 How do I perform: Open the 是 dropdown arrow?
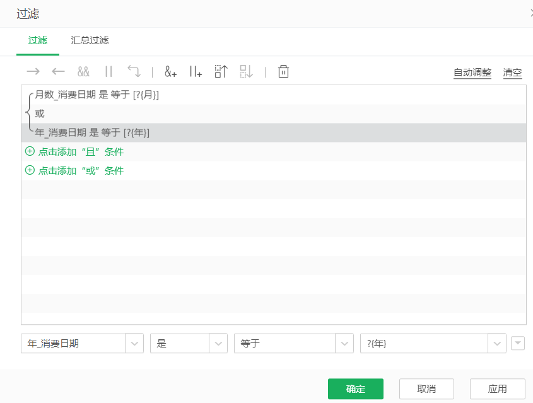[218, 344]
